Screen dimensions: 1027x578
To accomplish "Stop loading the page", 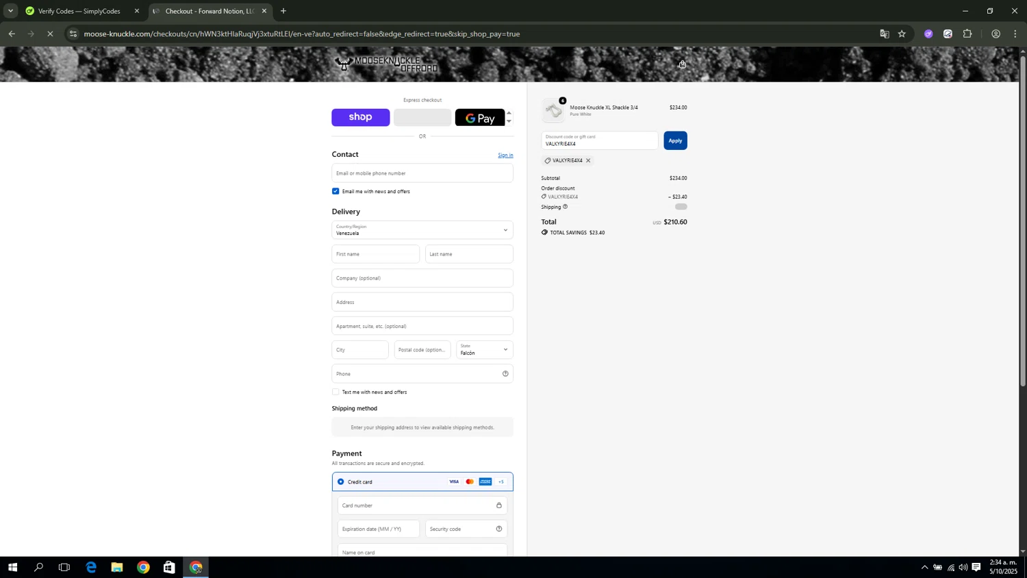I will click(x=50, y=34).
